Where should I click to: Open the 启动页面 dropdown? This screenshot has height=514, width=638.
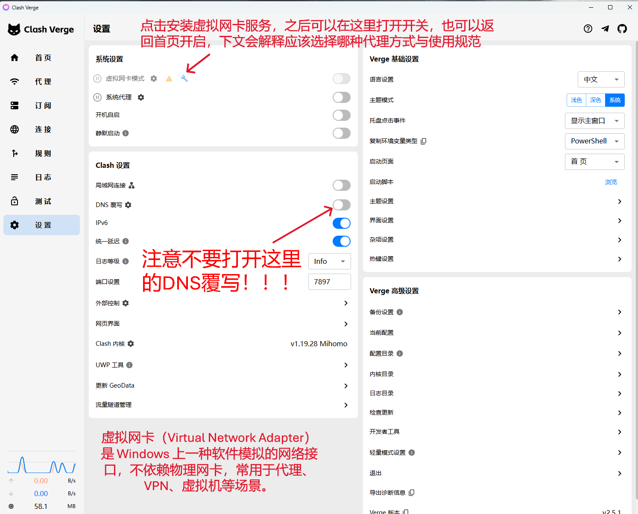[x=595, y=162]
